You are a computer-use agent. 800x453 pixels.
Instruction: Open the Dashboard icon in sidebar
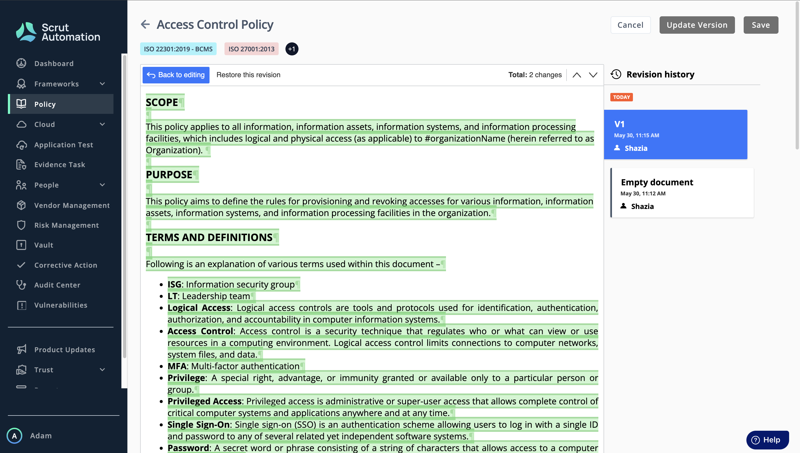(x=21, y=63)
